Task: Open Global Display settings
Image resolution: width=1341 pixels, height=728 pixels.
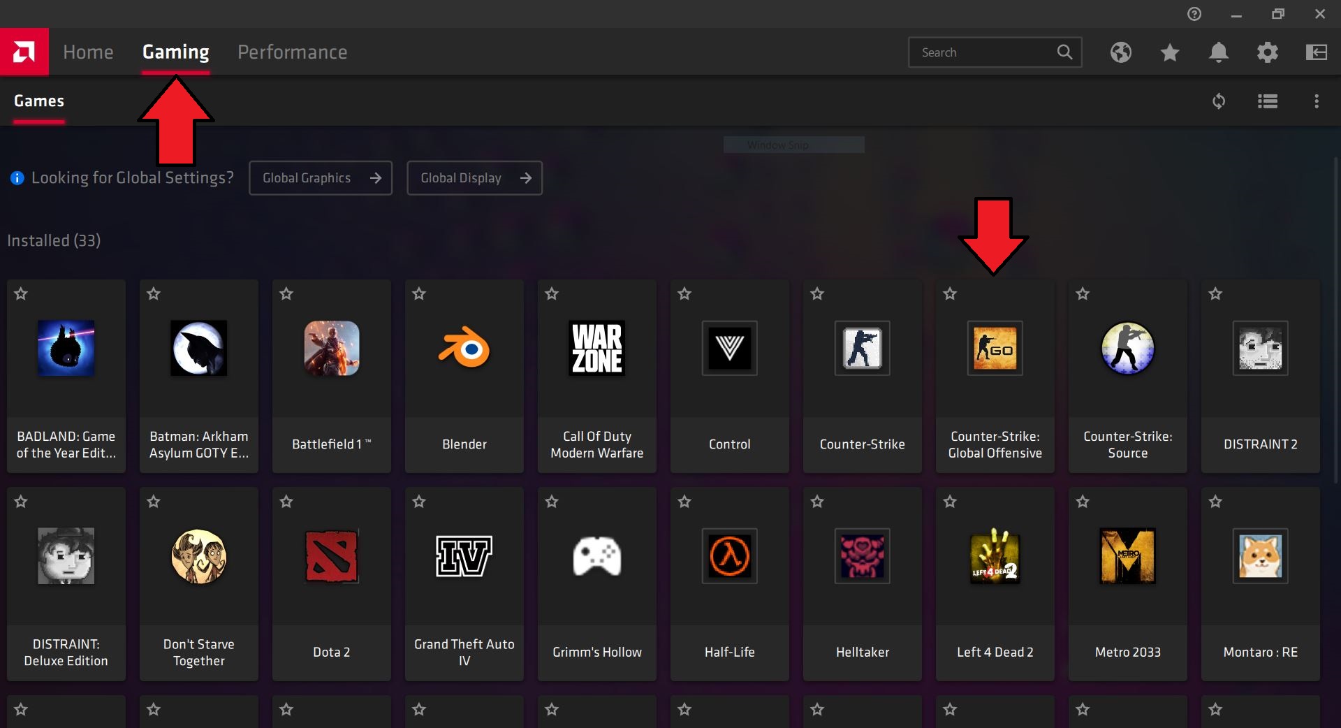Action: [x=475, y=178]
